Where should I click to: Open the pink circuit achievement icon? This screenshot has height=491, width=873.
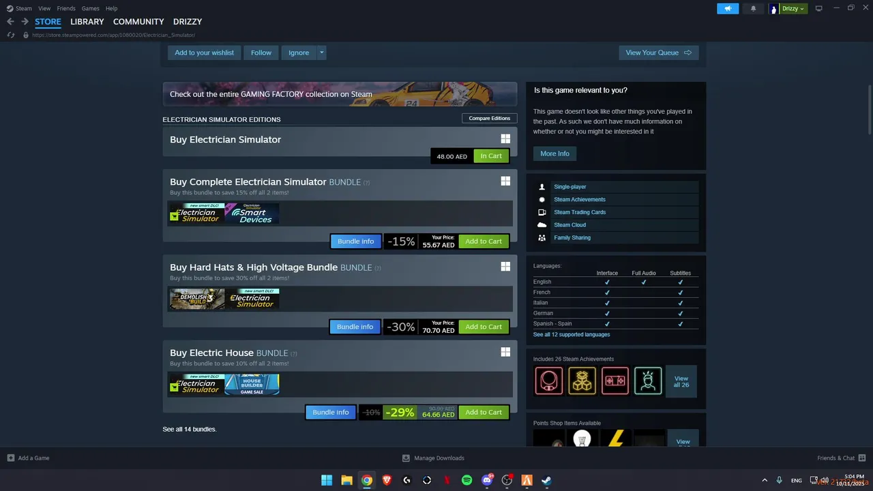click(x=615, y=381)
